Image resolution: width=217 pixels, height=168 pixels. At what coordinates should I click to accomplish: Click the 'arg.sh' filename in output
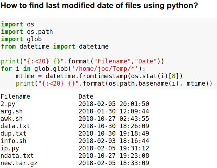(x=12, y=112)
